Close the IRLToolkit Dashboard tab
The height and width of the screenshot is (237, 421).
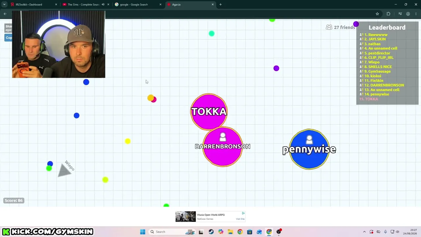(x=56, y=5)
